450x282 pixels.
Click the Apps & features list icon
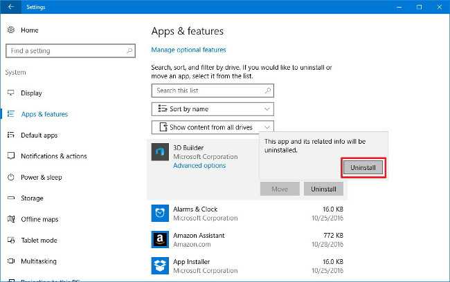[11, 114]
